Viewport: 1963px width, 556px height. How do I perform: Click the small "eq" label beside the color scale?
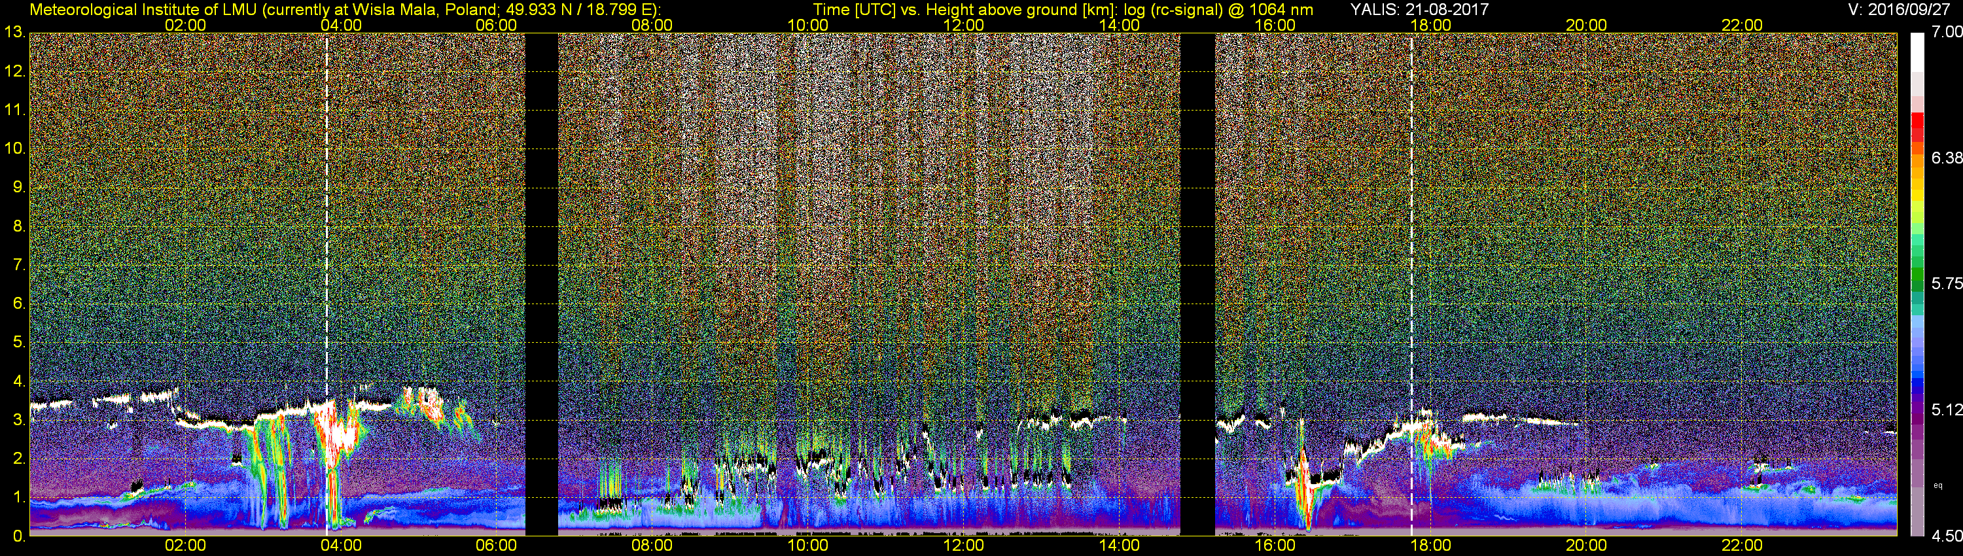pos(1938,485)
